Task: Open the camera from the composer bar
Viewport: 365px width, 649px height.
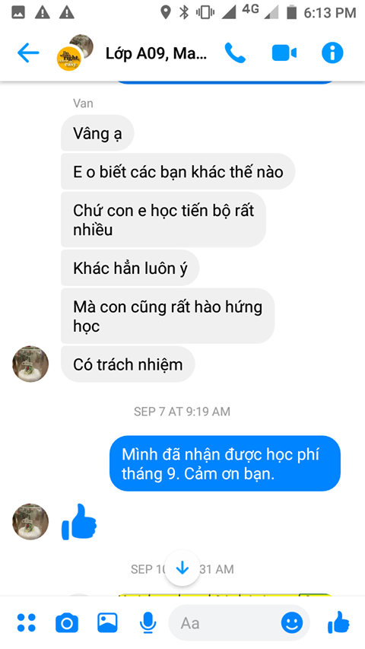Action: pyautogui.click(x=67, y=622)
